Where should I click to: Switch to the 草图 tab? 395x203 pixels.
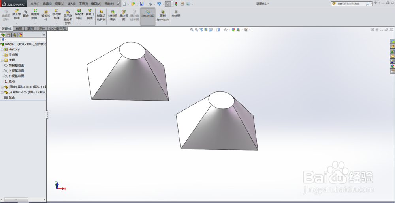point(30,29)
